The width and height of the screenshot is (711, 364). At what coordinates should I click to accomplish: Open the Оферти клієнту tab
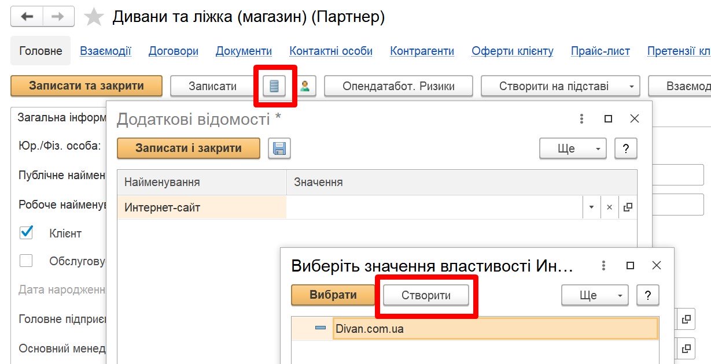(x=513, y=51)
